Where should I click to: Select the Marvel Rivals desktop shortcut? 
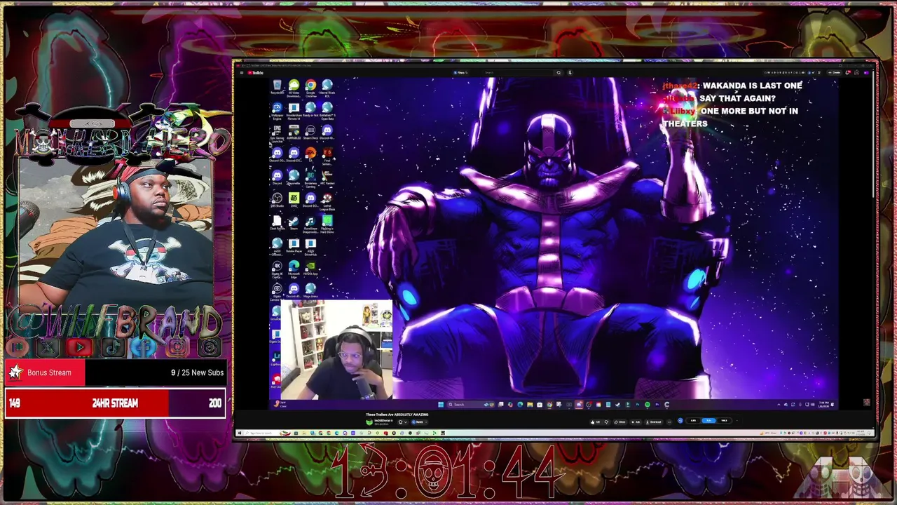327,89
